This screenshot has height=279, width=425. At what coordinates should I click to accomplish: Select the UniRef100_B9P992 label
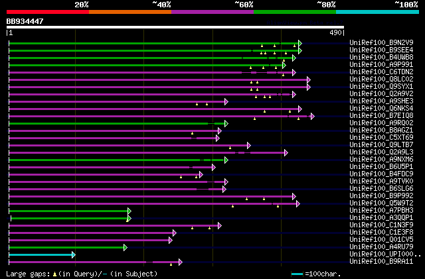click(x=381, y=196)
